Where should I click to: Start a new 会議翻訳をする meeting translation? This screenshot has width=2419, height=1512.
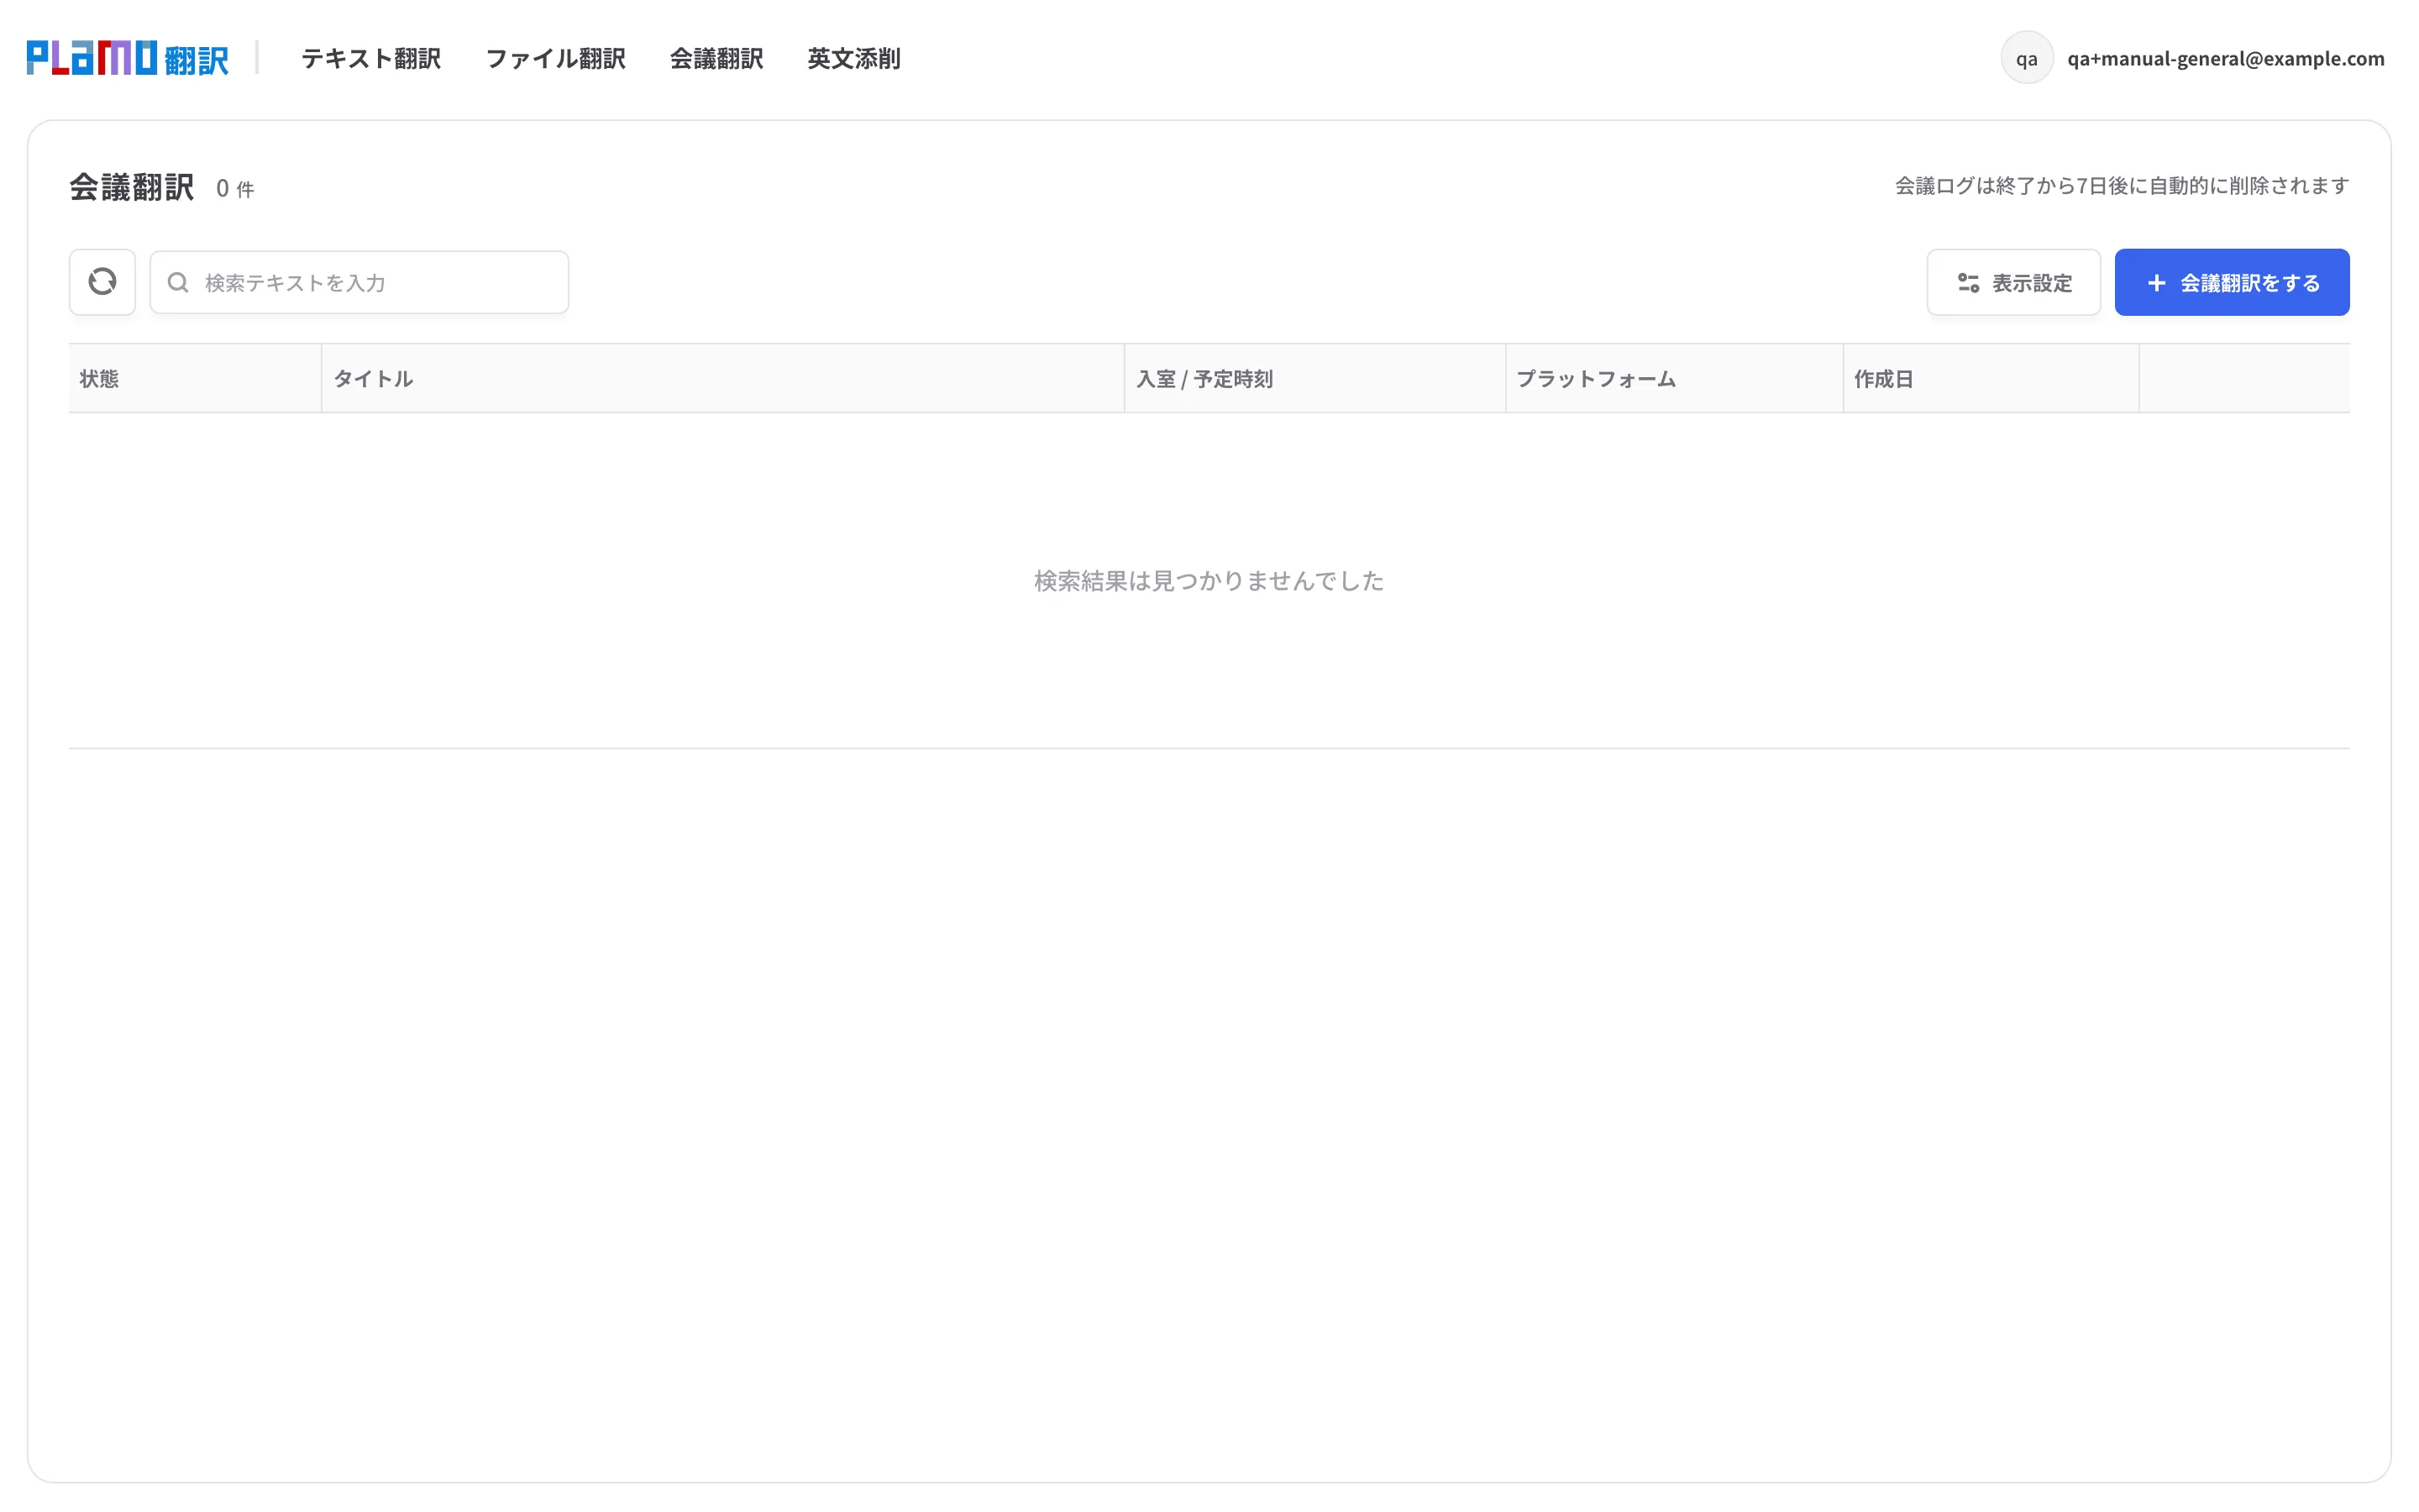pyautogui.click(x=2231, y=282)
